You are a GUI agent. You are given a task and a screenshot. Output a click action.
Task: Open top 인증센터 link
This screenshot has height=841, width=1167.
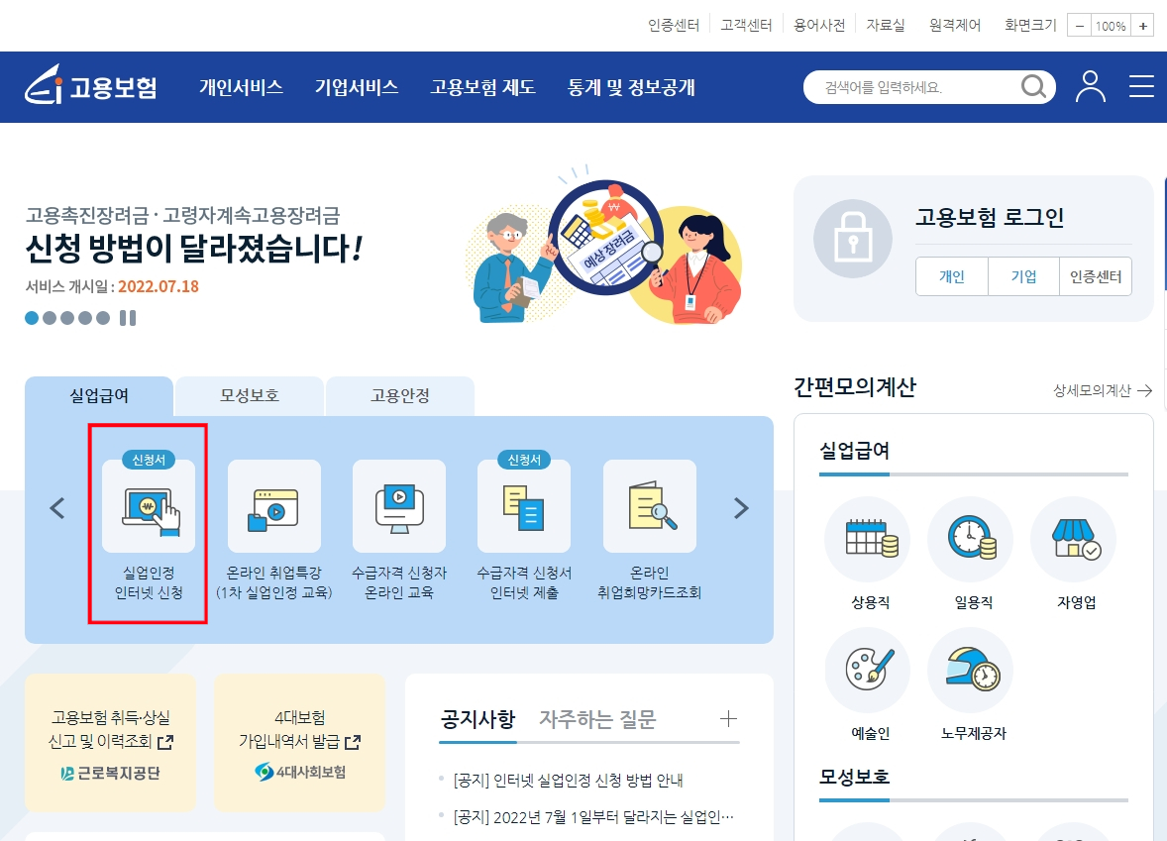[x=674, y=26]
